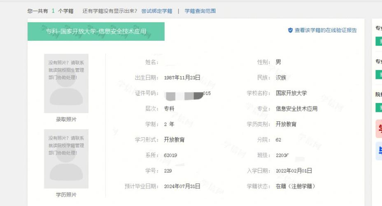
Task: Click the ethnicity value 汉族
Action: [281, 78]
